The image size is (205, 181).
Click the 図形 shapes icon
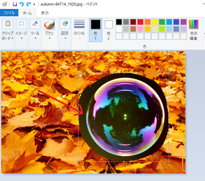(x=65, y=24)
